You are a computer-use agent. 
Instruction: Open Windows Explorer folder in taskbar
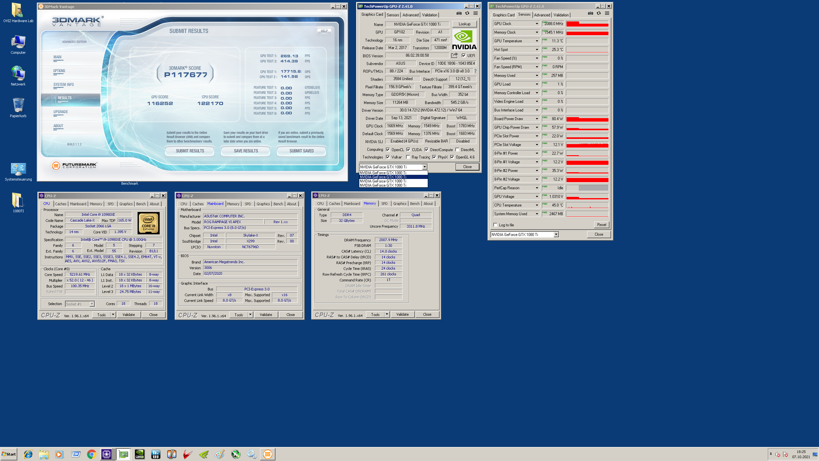tap(44, 454)
